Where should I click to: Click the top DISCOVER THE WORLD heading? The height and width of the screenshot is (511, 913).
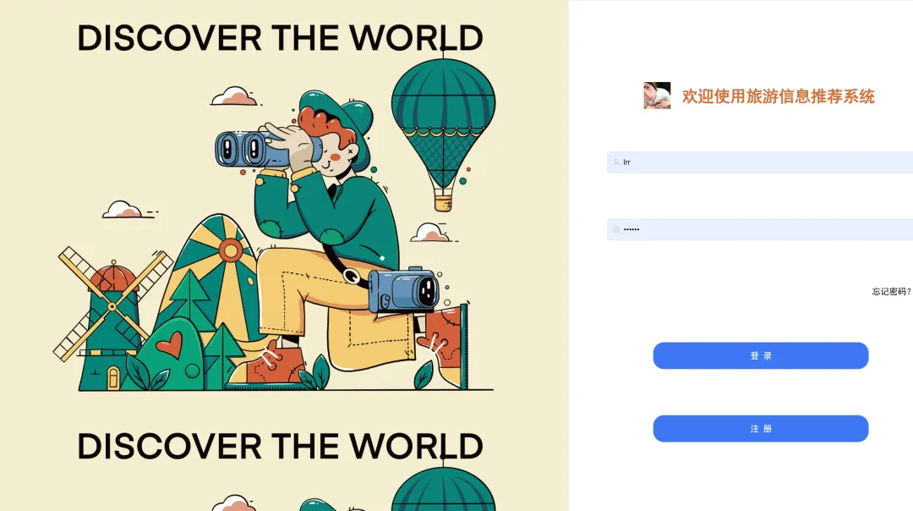coord(280,38)
